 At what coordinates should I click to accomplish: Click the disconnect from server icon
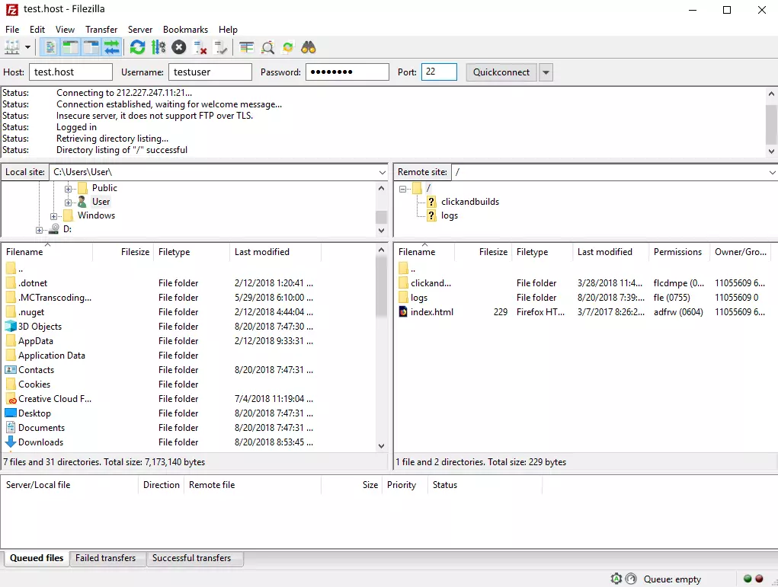click(x=200, y=47)
